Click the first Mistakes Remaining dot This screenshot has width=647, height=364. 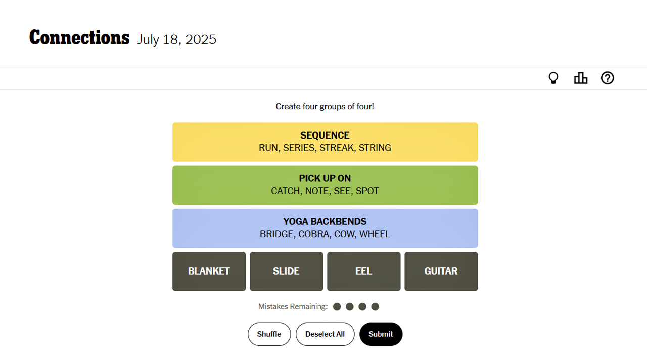pyautogui.click(x=337, y=306)
